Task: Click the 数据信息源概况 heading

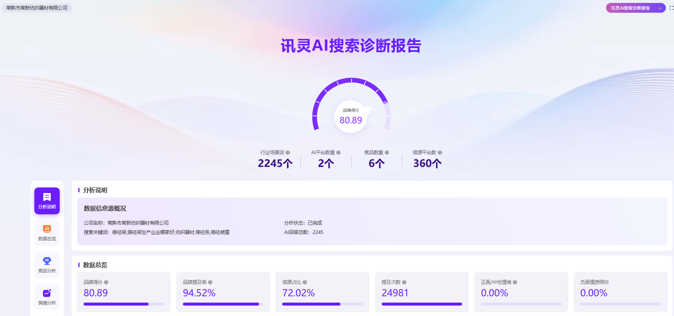Action: click(105, 208)
